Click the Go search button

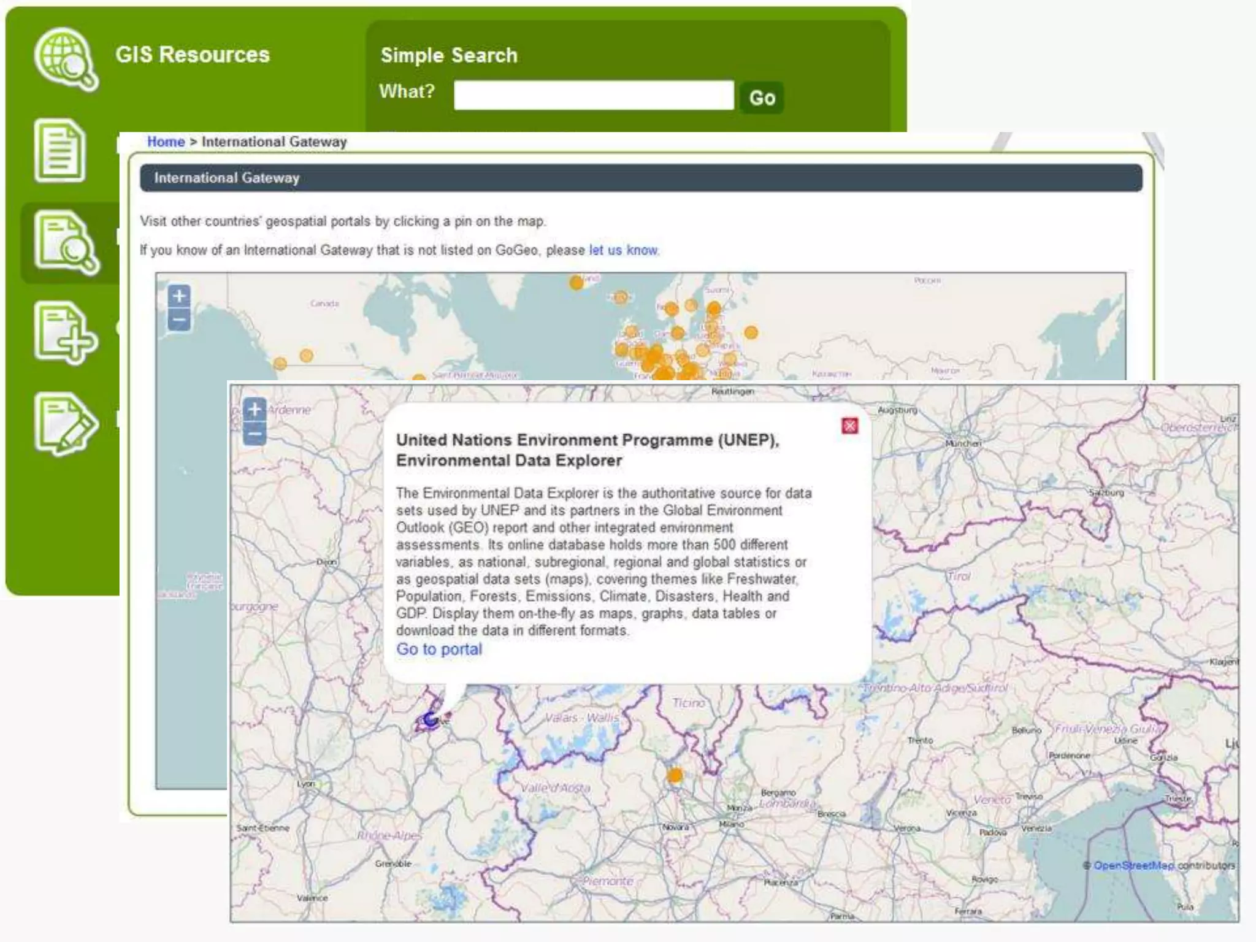762,98
